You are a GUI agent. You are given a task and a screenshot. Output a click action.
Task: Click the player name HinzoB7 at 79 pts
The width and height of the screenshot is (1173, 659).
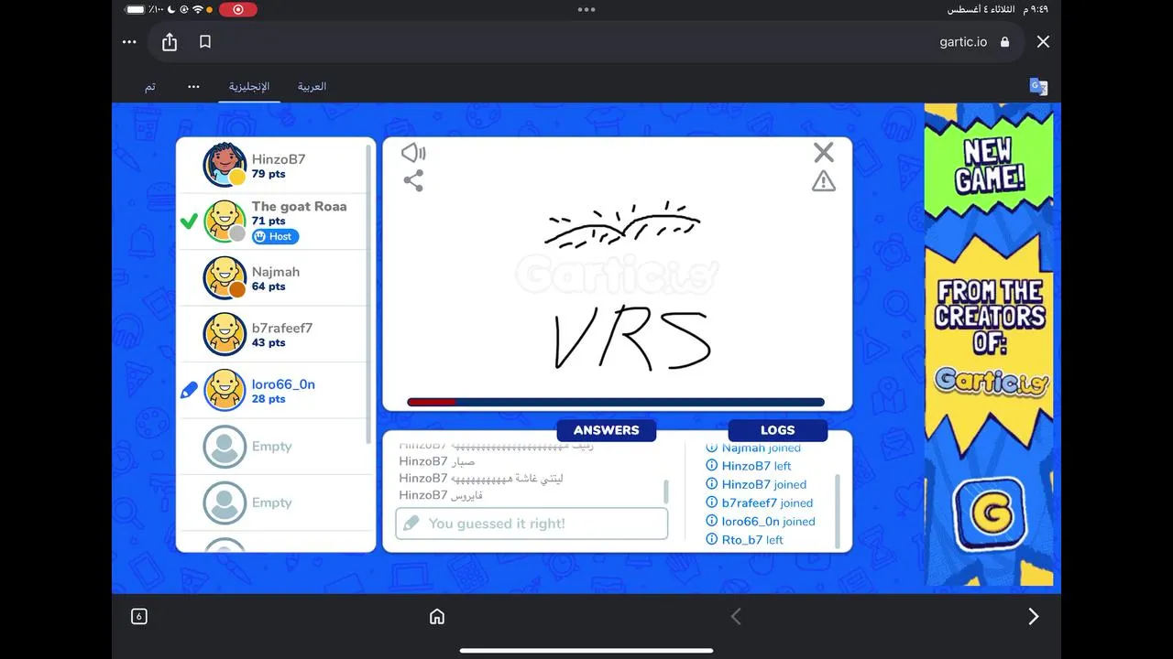[x=279, y=159]
